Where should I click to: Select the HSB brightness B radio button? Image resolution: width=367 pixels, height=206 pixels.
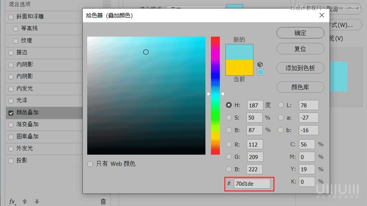pos(229,130)
